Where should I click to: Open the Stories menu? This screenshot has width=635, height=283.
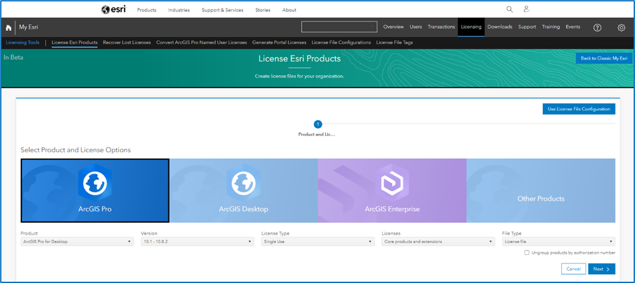263,10
